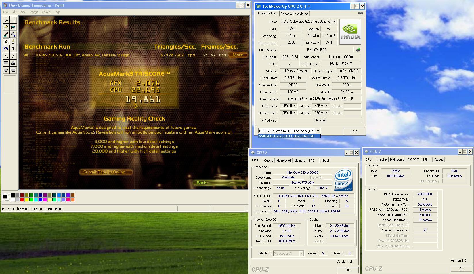This screenshot has width=474, height=274.
Task: Open the Processor #1 selection dropdown in CPU-Z
Action: tap(301, 254)
